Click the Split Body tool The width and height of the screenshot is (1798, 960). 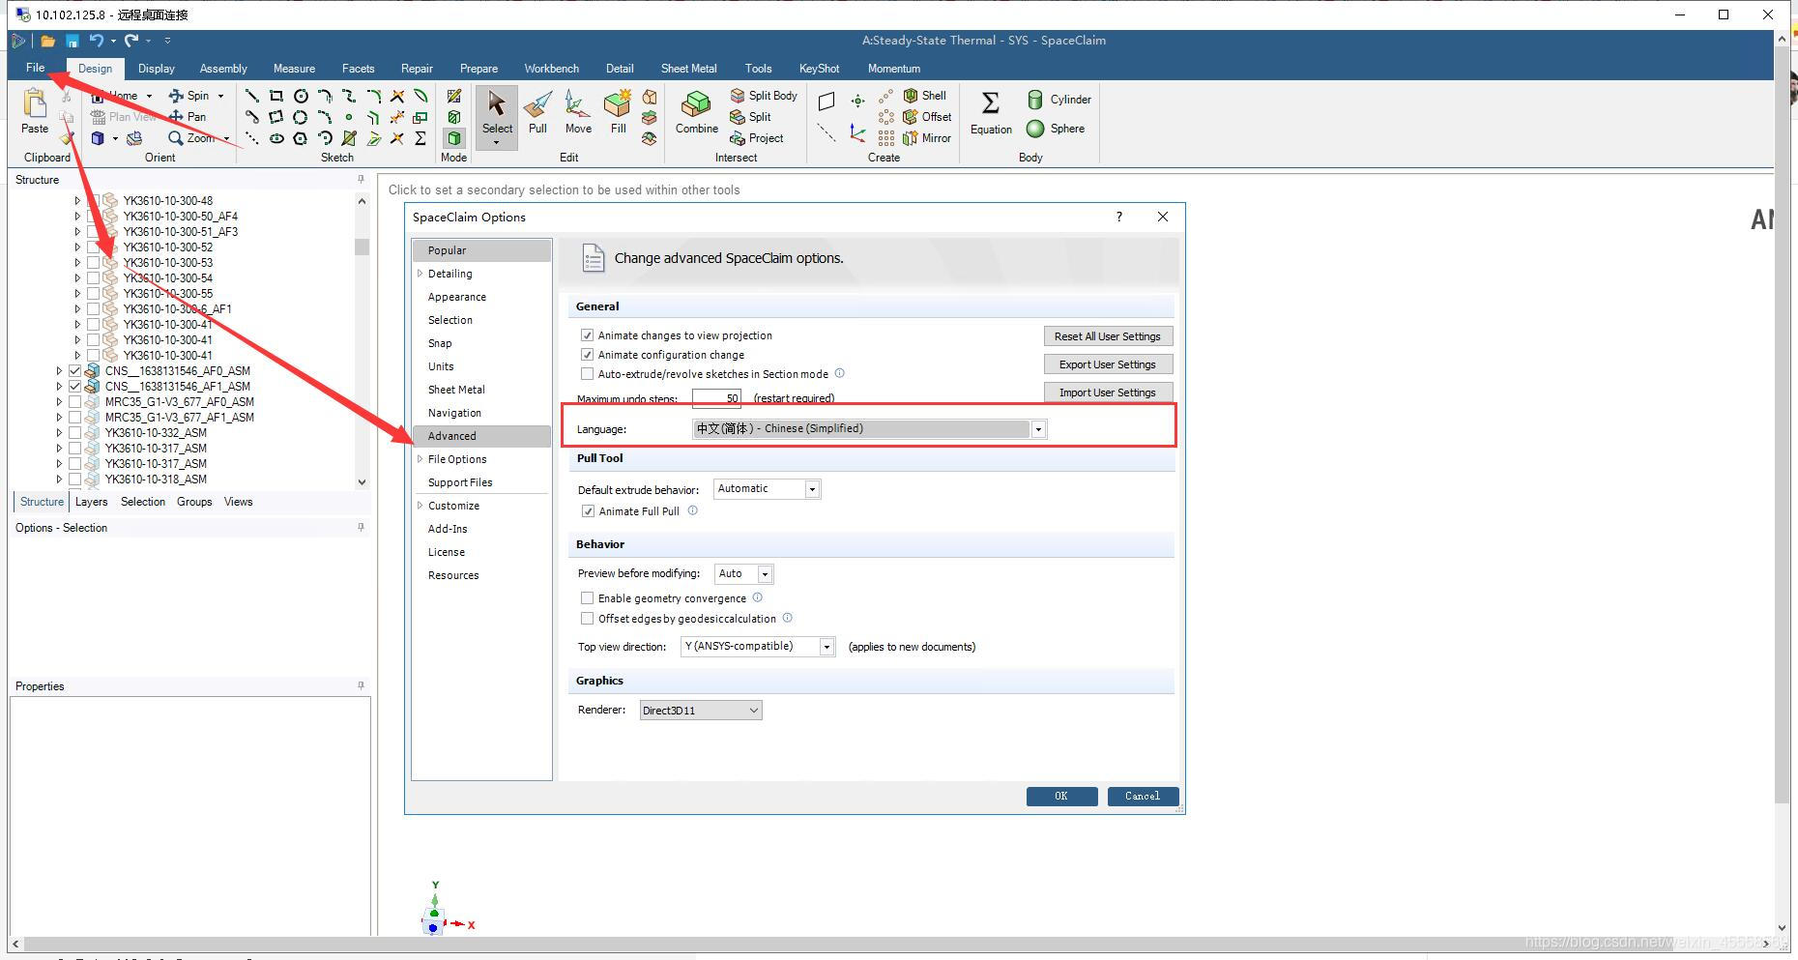764,96
